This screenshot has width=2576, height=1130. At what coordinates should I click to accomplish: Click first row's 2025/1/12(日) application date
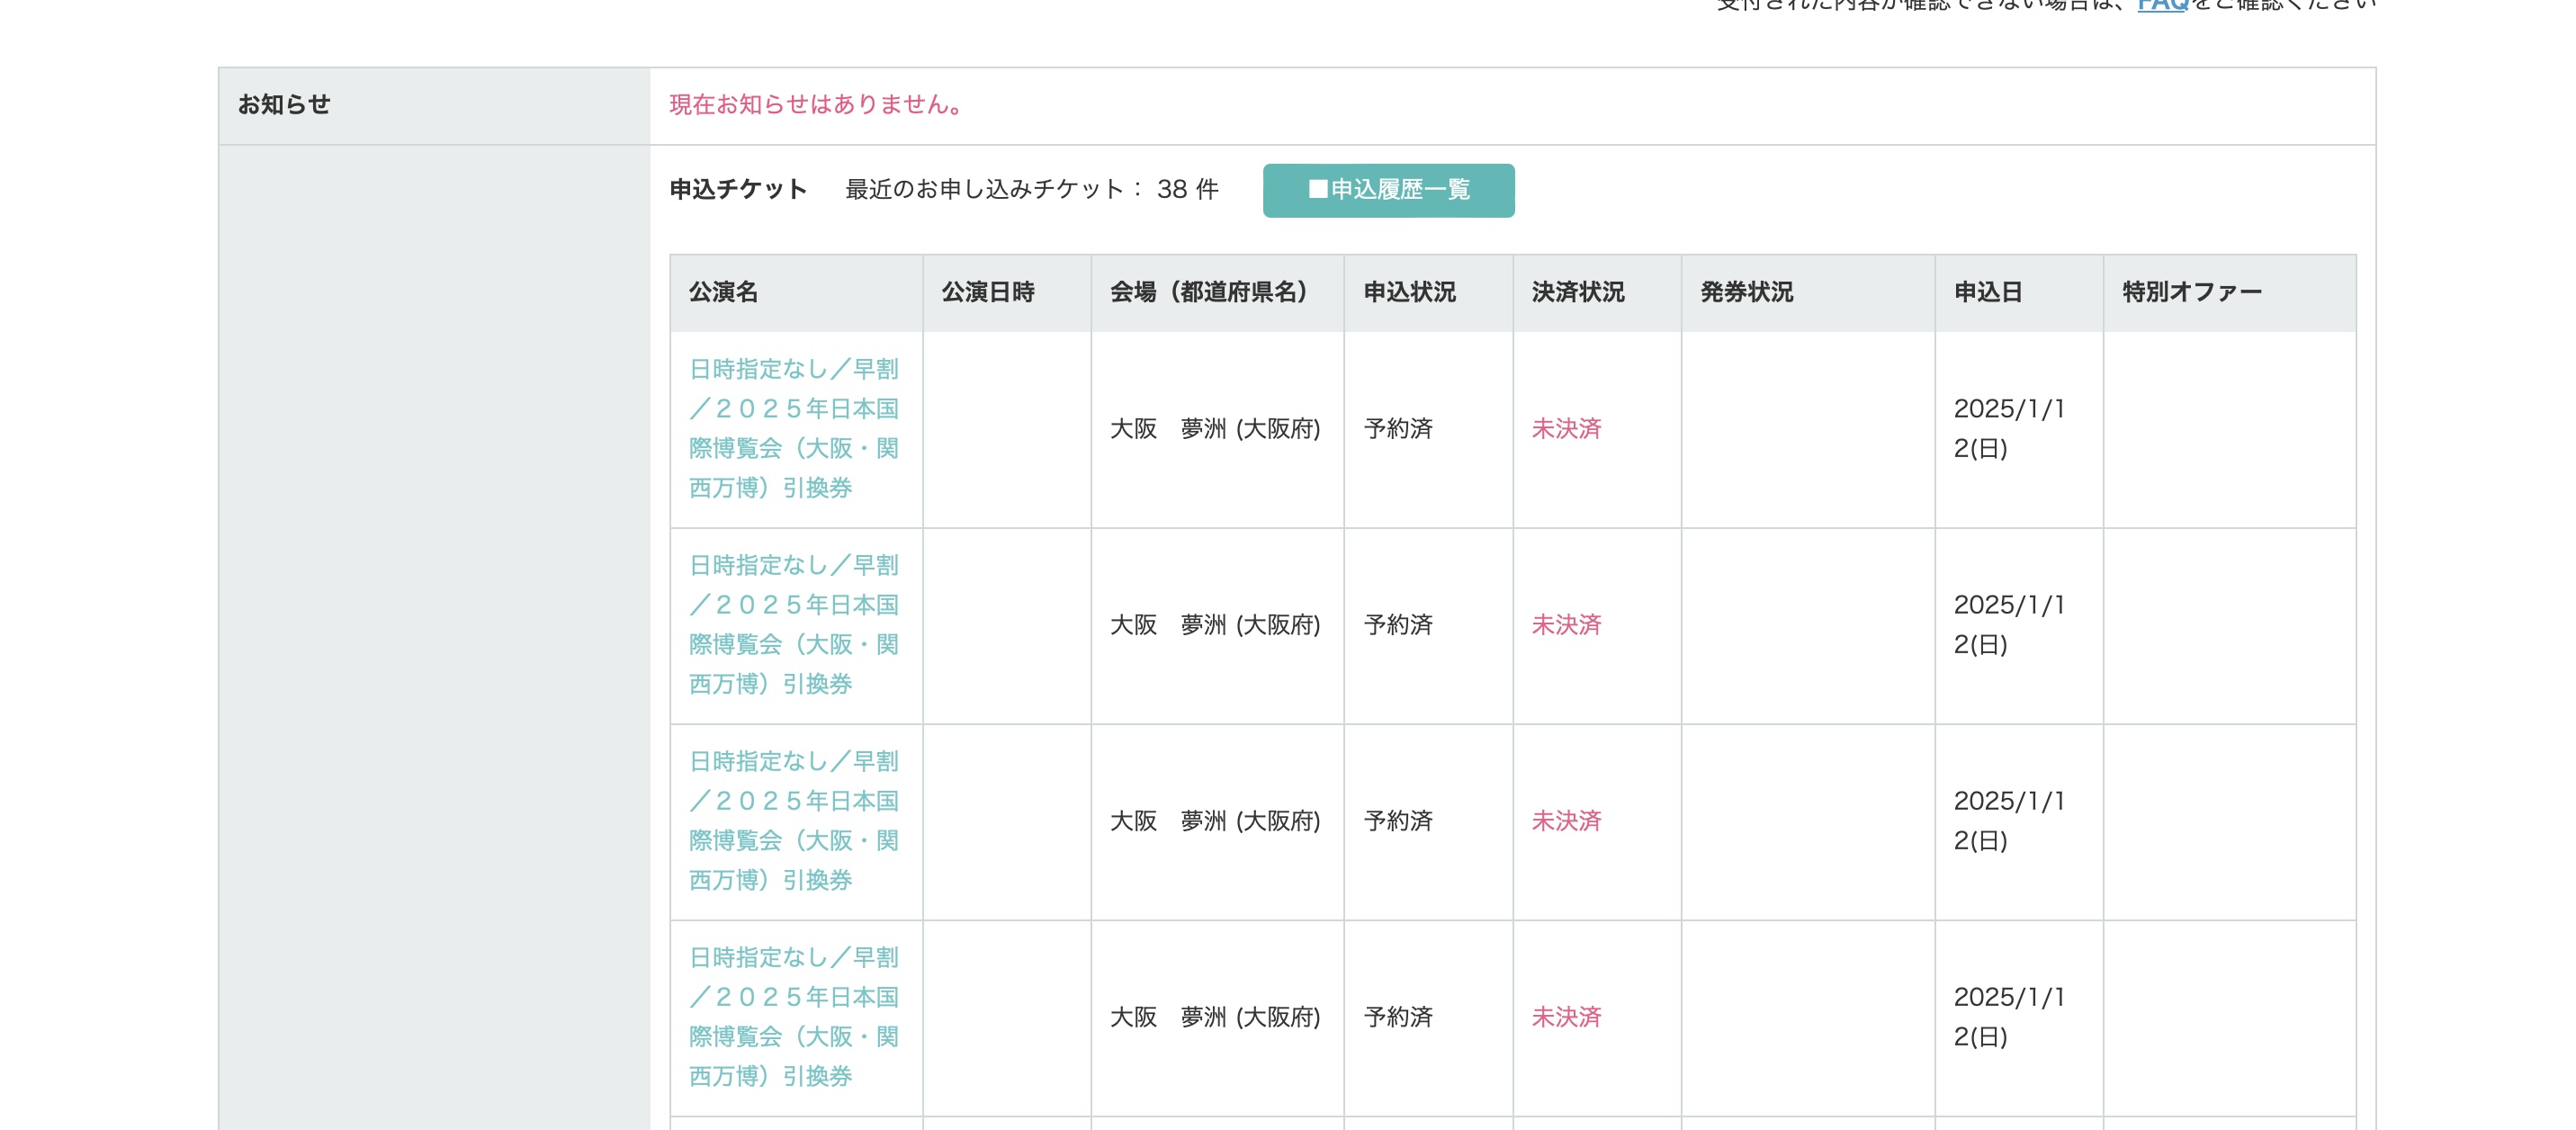click(x=2009, y=429)
